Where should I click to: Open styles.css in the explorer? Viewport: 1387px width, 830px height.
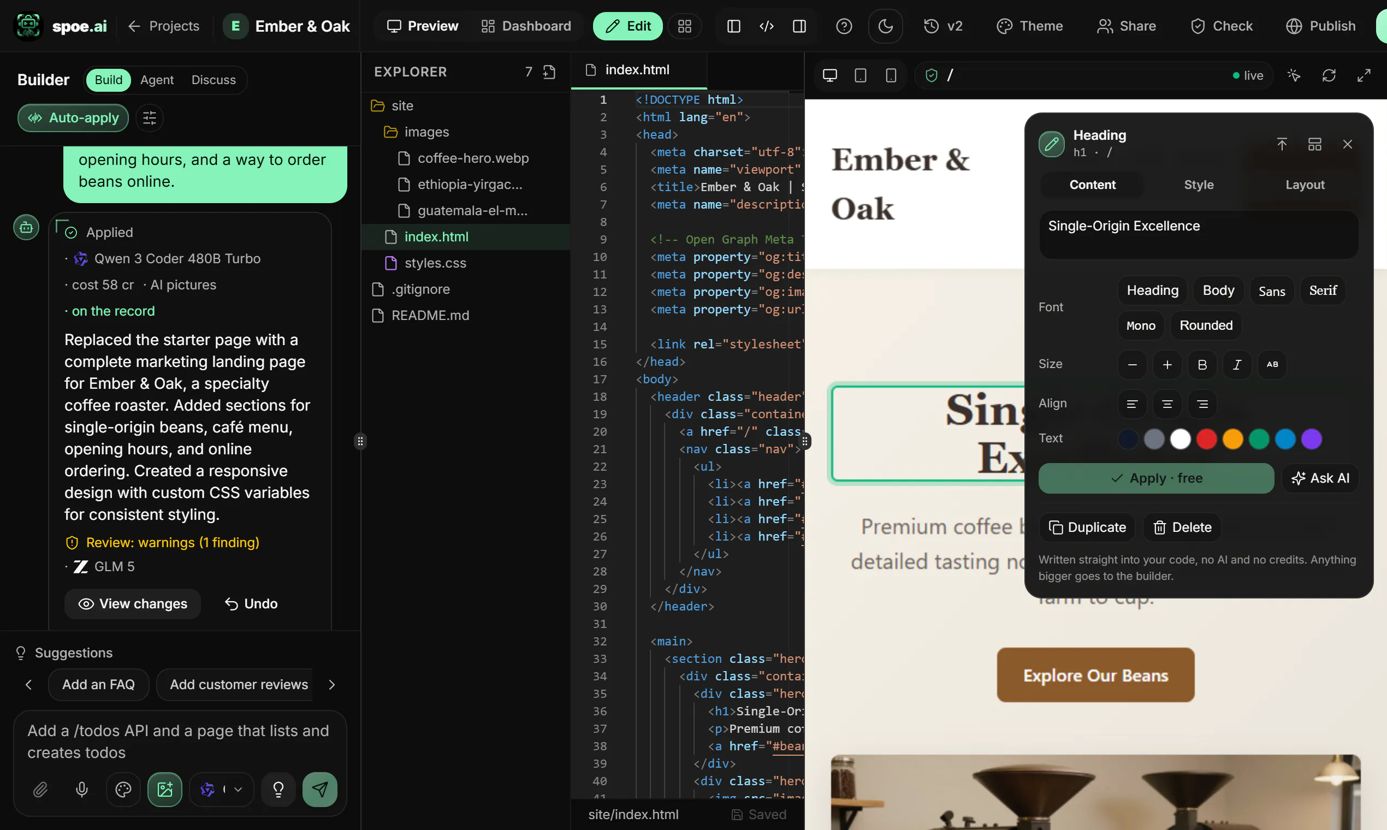pyautogui.click(x=465, y=262)
